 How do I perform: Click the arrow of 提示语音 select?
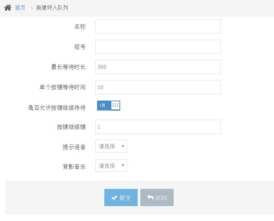coord(123,146)
